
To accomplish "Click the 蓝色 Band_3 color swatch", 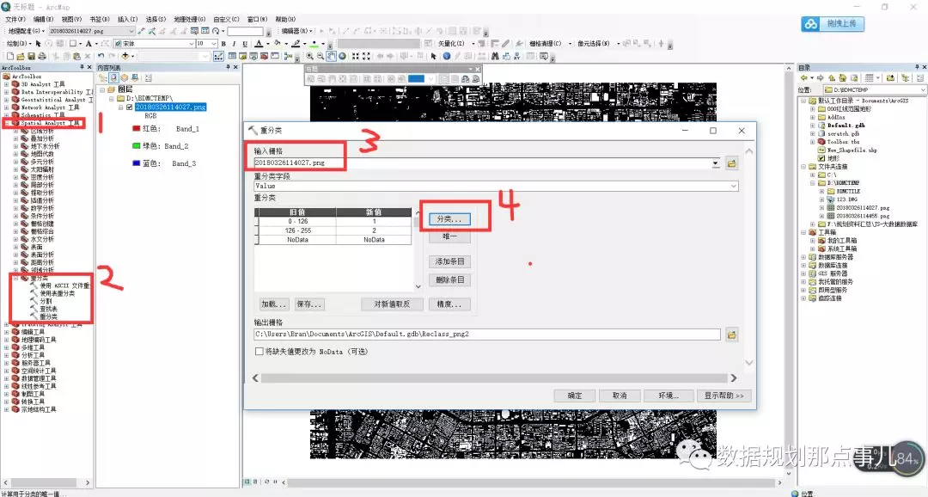I will click(x=136, y=163).
